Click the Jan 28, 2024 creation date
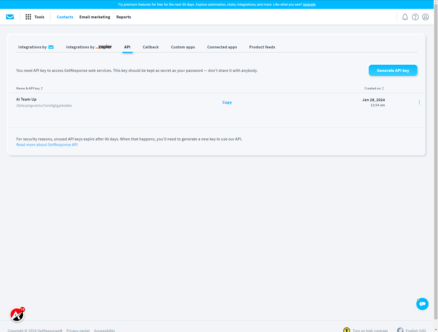This screenshot has height=332, width=438. click(x=373, y=100)
